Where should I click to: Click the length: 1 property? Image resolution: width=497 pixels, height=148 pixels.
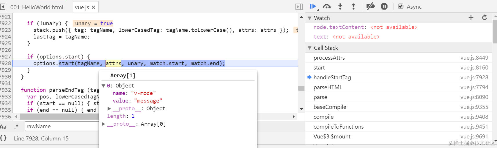pos(121,116)
